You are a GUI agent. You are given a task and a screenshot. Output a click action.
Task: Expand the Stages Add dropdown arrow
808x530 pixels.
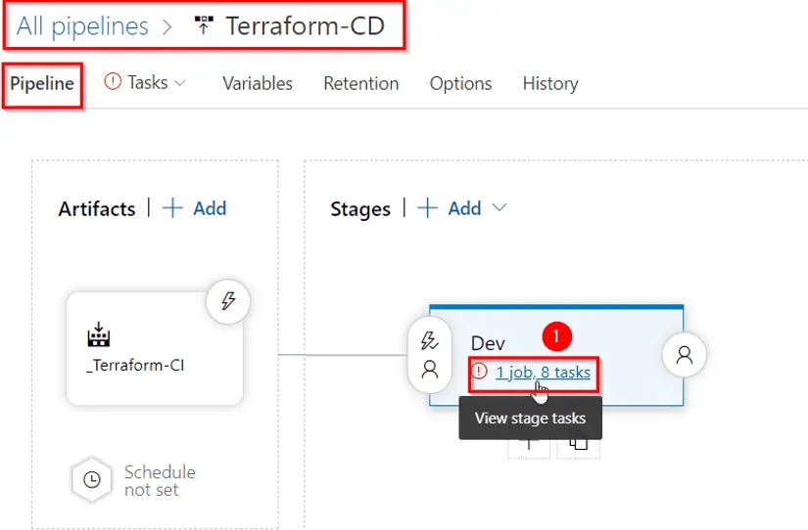coord(499,208)
